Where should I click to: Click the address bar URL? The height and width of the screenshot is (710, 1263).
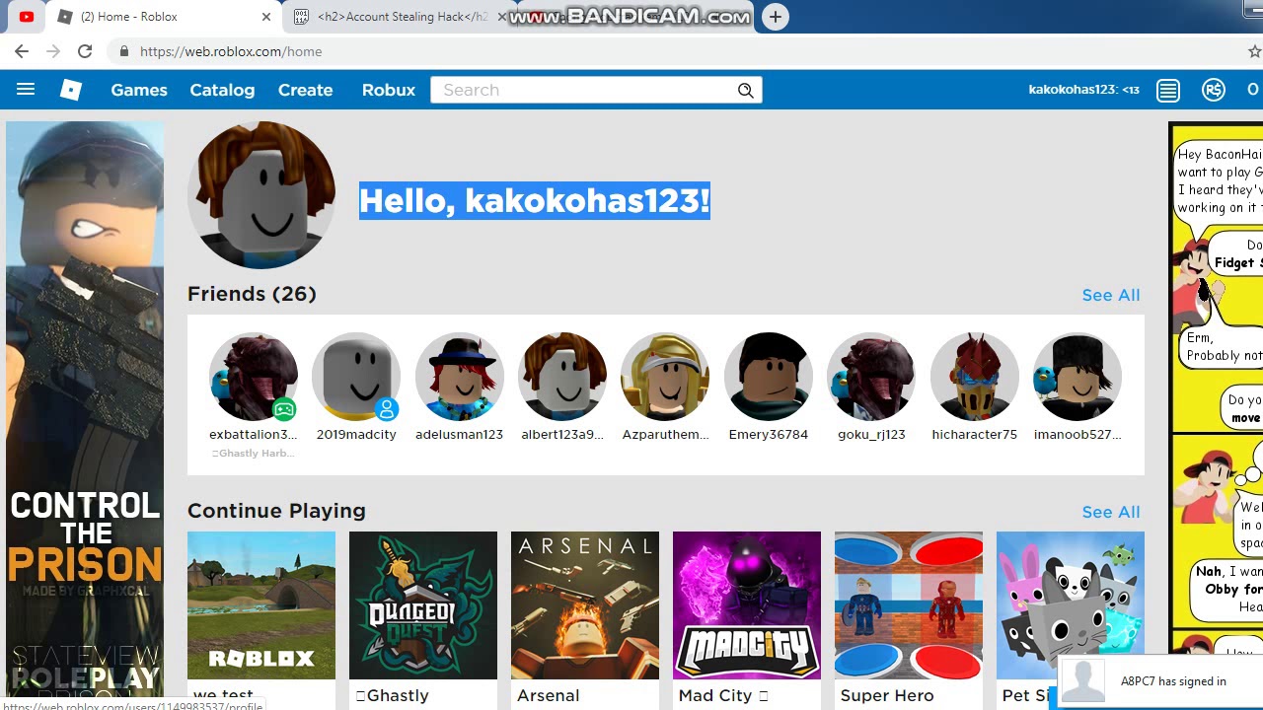(x=231, y=51)
